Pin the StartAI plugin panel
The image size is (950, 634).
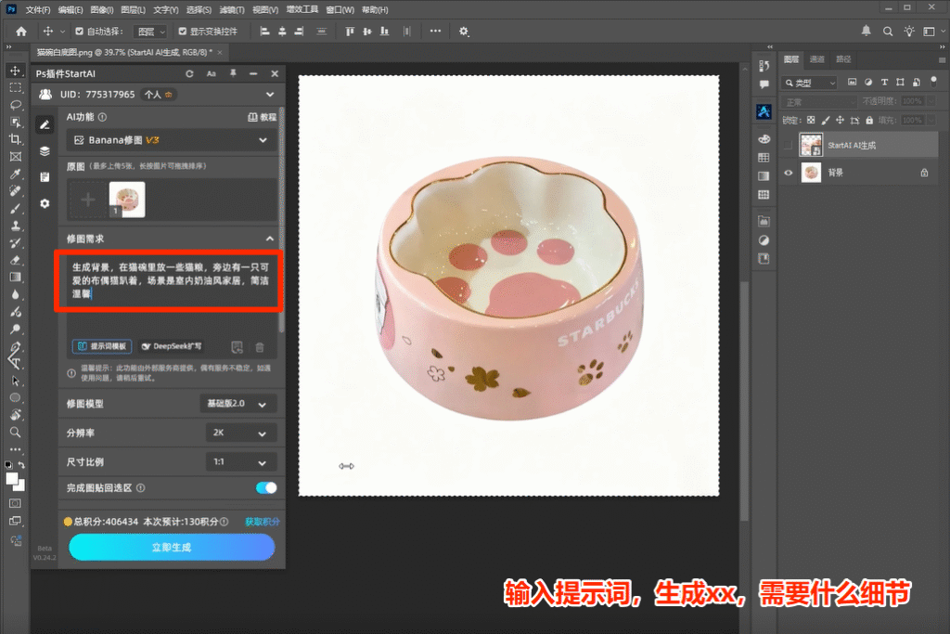233,73
